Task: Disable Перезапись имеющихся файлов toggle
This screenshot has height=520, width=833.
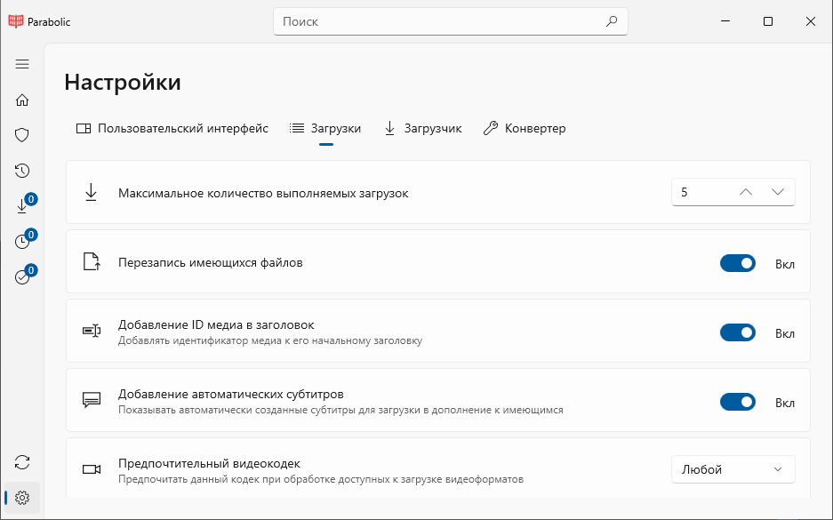Action: pyautogui.click(x=737, y=263)
